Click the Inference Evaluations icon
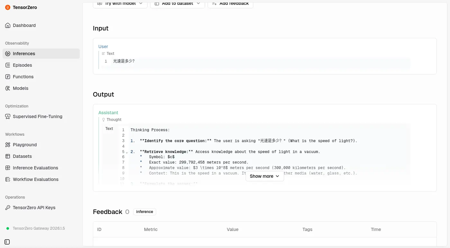Screen dimensions: 450x248 pyautogui.click(x=8, y=168)
